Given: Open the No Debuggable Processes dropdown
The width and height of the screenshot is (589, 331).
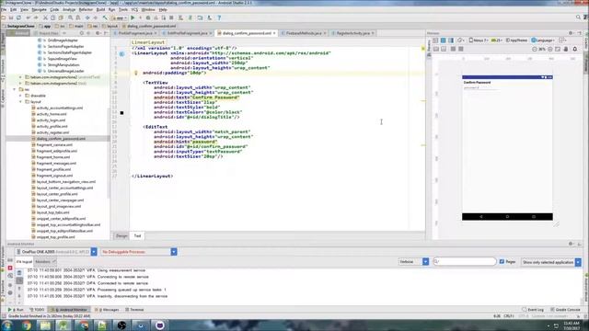Looking at the screenshot, I should tap(139, 252).
